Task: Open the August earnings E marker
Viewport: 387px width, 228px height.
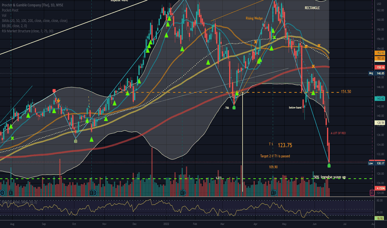Action: coord(11,193)
